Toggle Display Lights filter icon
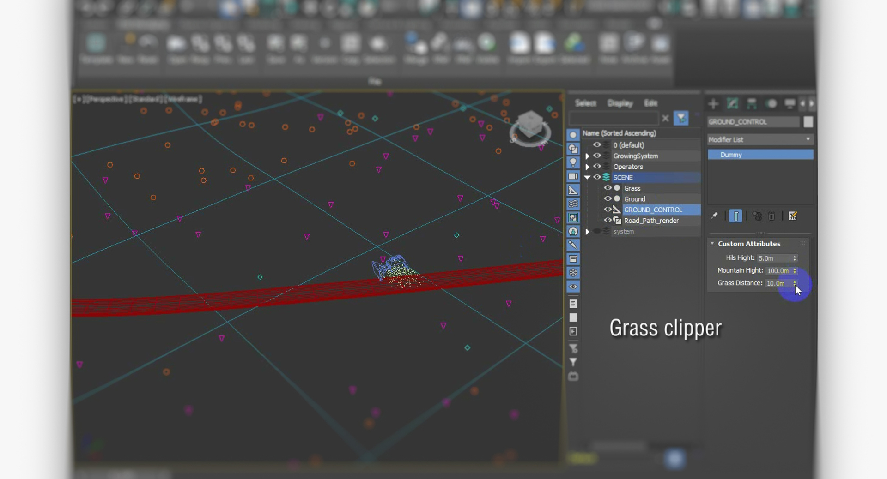Image resolution: width=887 pixels, height=479 pixels. 573,162
